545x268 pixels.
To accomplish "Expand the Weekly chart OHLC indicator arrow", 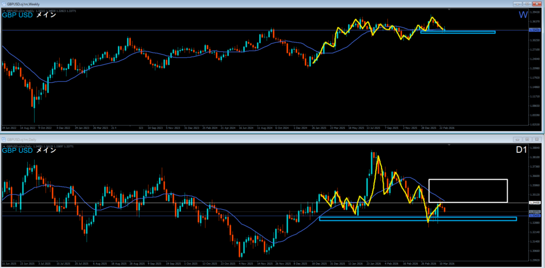I will coord(3,10).
